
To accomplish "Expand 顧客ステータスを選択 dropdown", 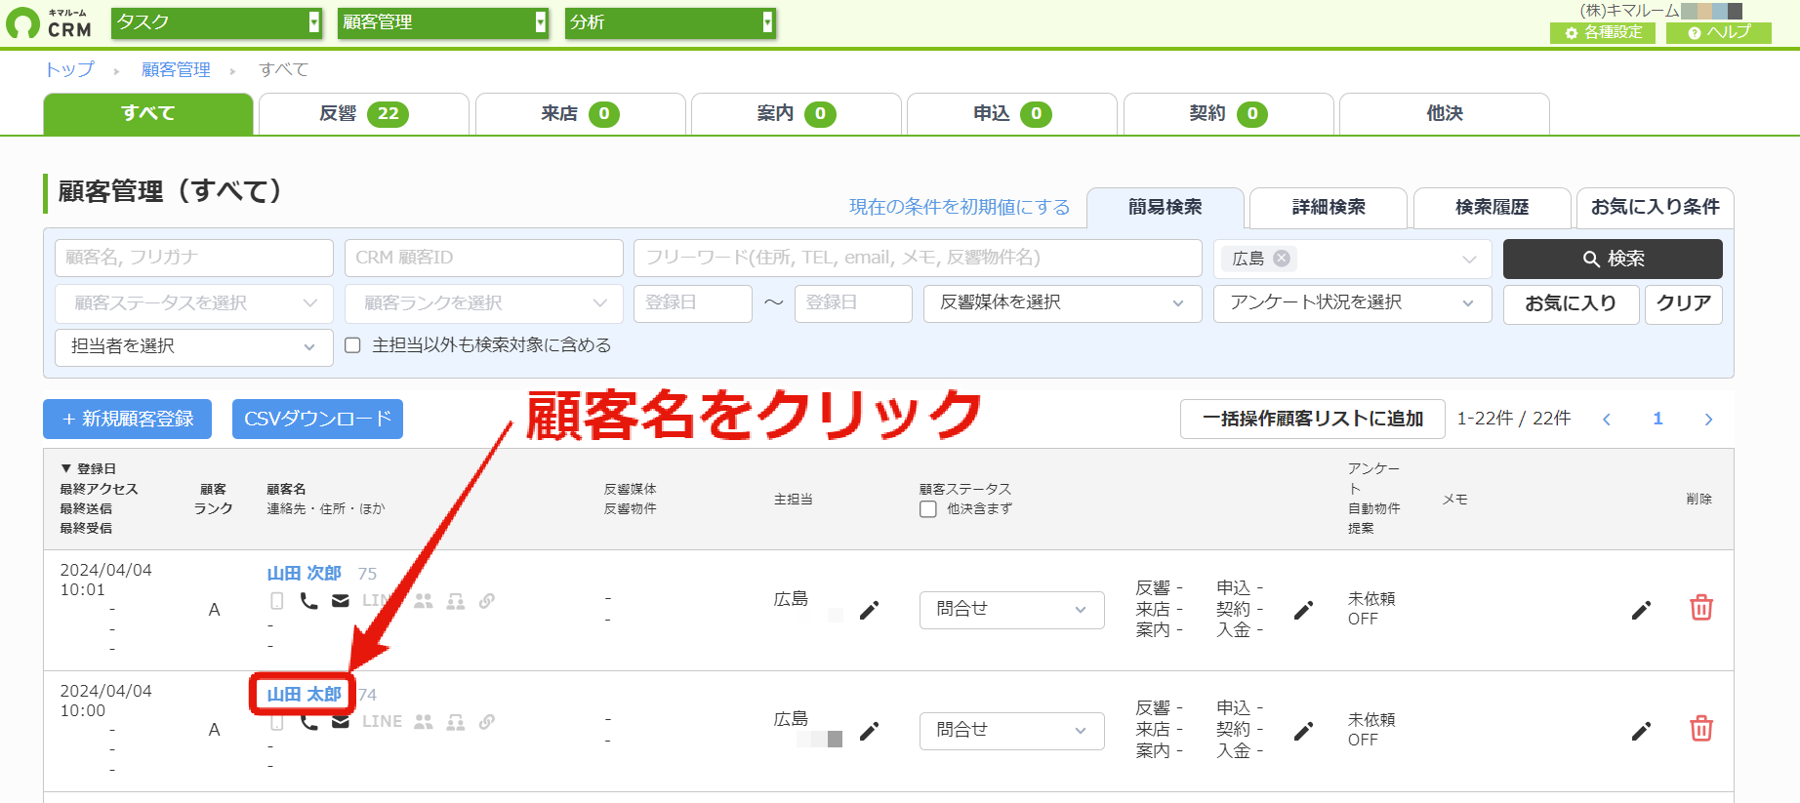I will click(194, 303).
